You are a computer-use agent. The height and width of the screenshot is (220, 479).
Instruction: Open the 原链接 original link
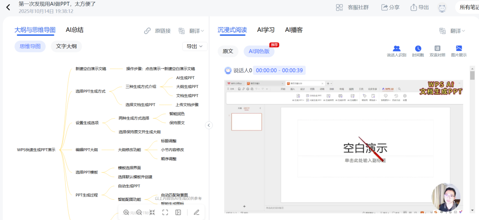tap(157, 31)
